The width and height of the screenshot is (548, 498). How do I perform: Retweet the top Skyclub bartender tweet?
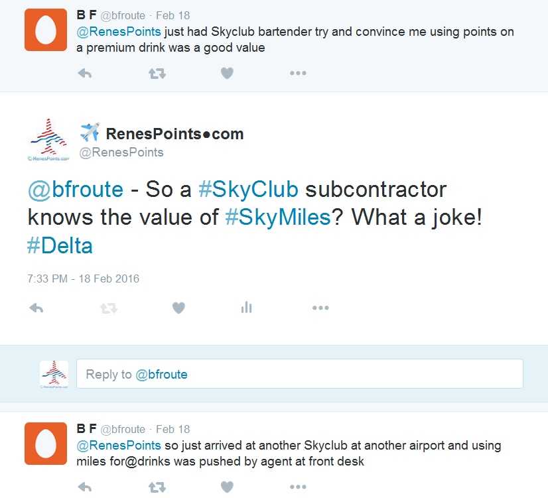[x=157, y=74]
